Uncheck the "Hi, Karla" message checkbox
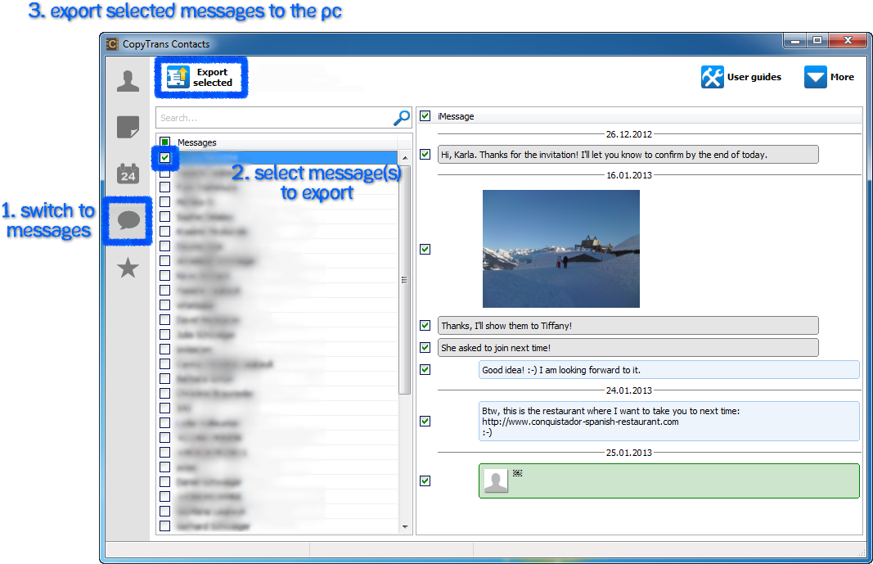This screenshot has height=564, width=873. [x=425, y=154]
